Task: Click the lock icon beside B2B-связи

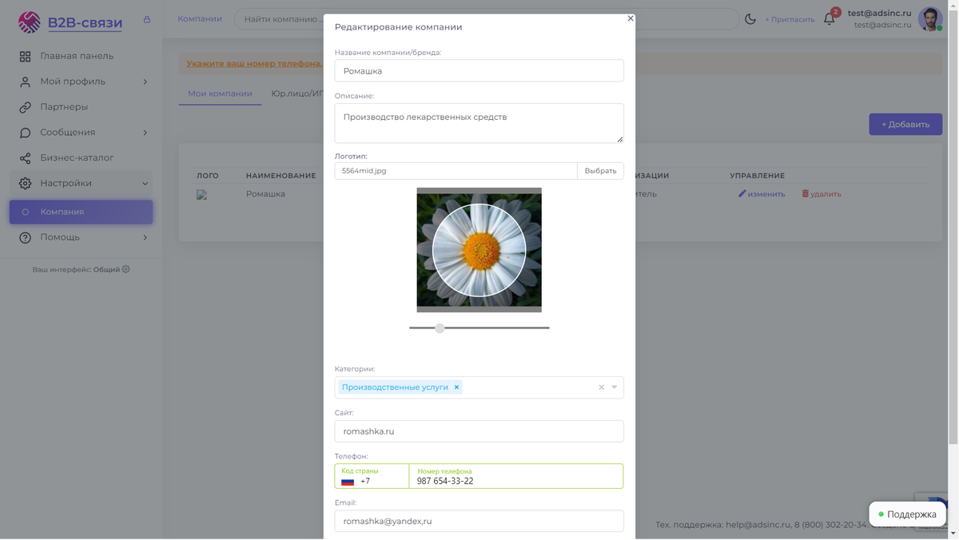Action: 147,19
